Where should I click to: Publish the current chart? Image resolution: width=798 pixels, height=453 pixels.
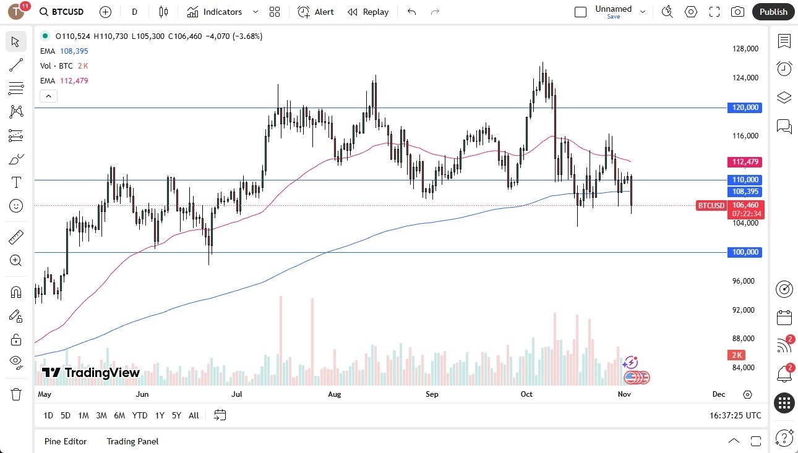773,12
